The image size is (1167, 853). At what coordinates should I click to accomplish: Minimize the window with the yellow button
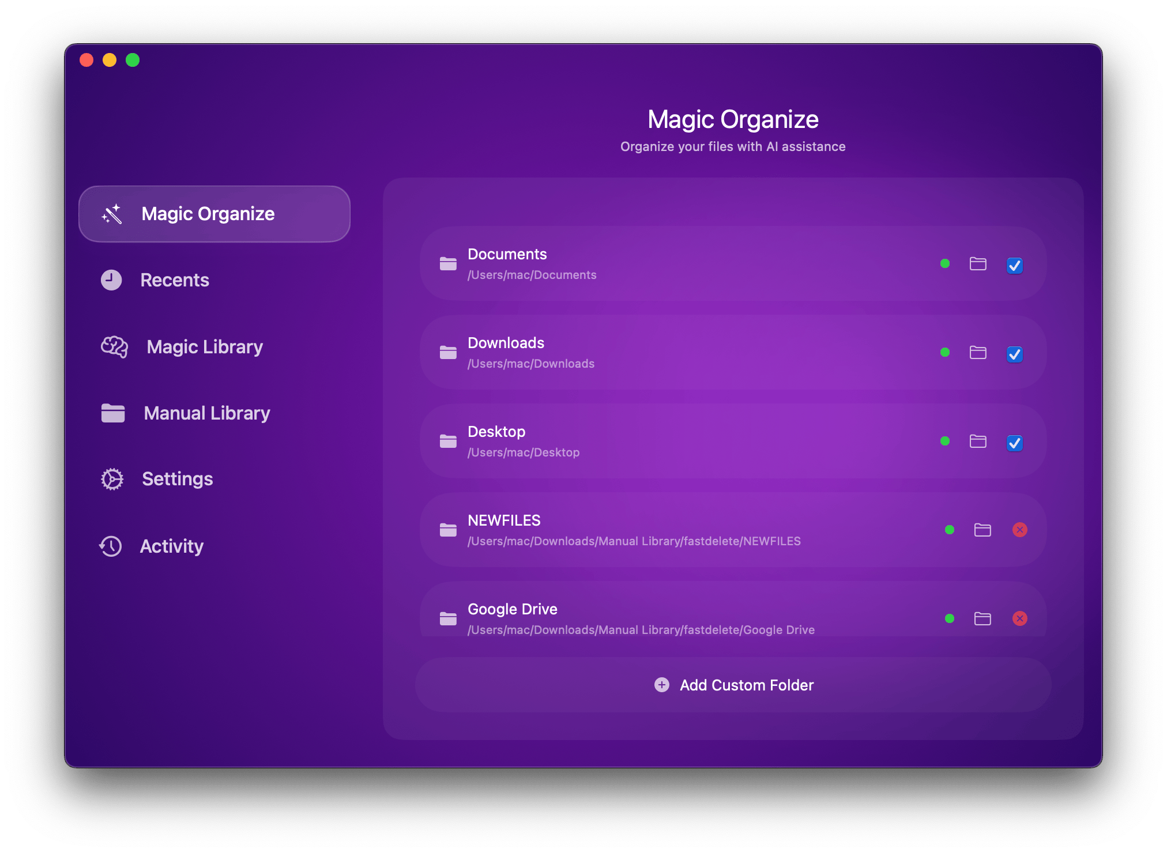tap(110, 60)
